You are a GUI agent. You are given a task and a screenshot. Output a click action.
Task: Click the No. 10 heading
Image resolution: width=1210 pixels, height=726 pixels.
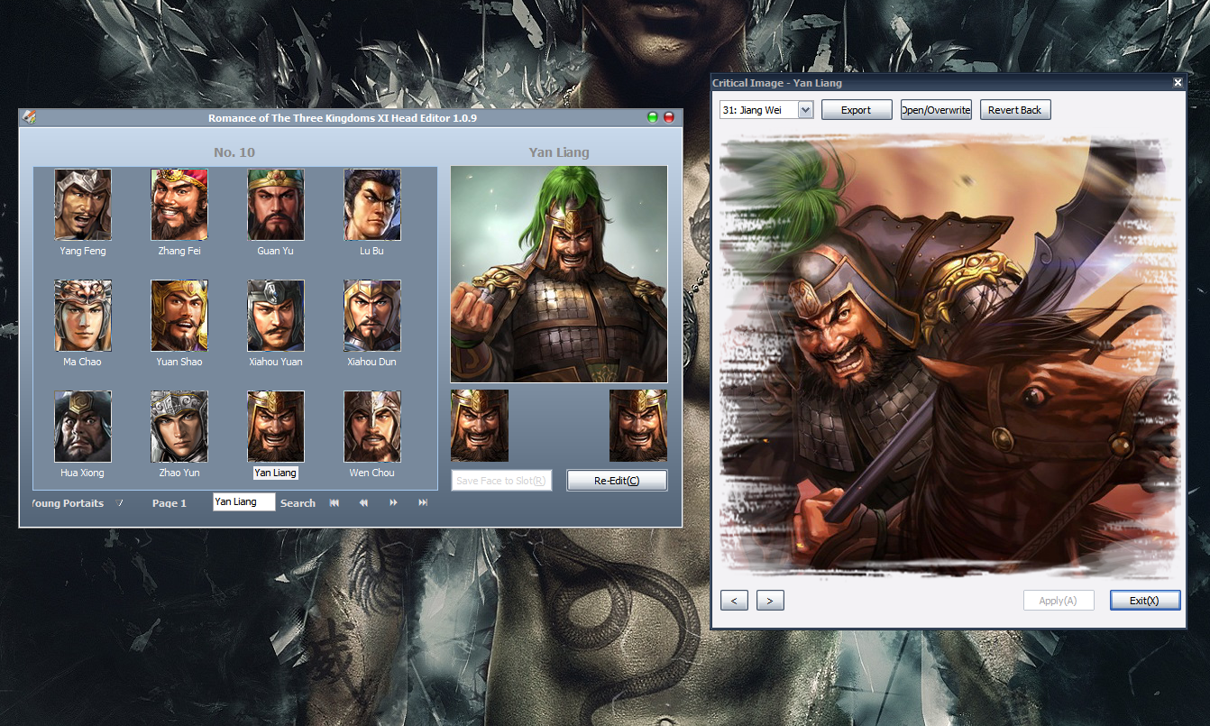[x=234, y=152]
